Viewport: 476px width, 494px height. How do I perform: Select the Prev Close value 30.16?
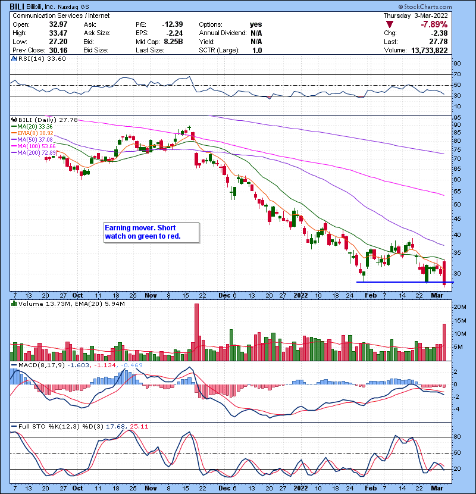pos(58,51)
